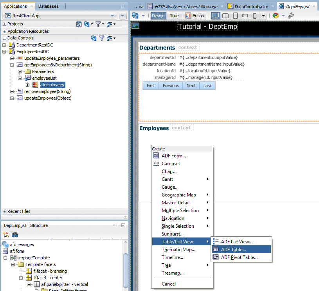319x291 pixels.
Task: Toggle Design view mode
Action: tap(158, 16)
